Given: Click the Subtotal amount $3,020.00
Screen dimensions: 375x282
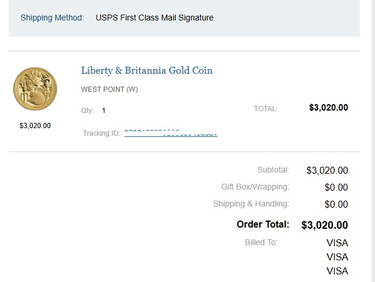Looking at the screenshot, I should click(x=327, y=170).
